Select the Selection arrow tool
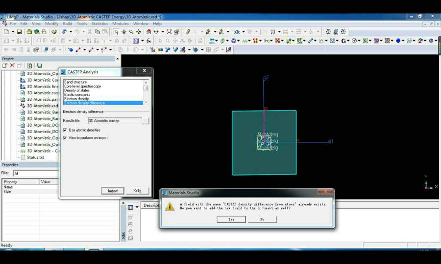This screenshot has width=441, height=264. 117,32
